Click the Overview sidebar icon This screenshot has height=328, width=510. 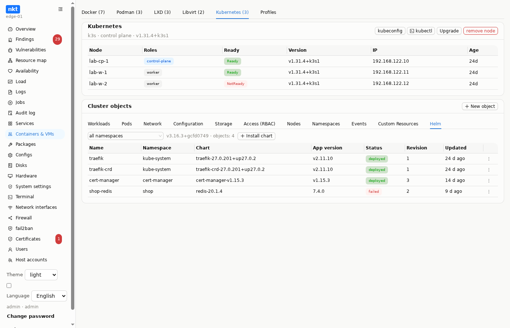click(x=10, y=29)
